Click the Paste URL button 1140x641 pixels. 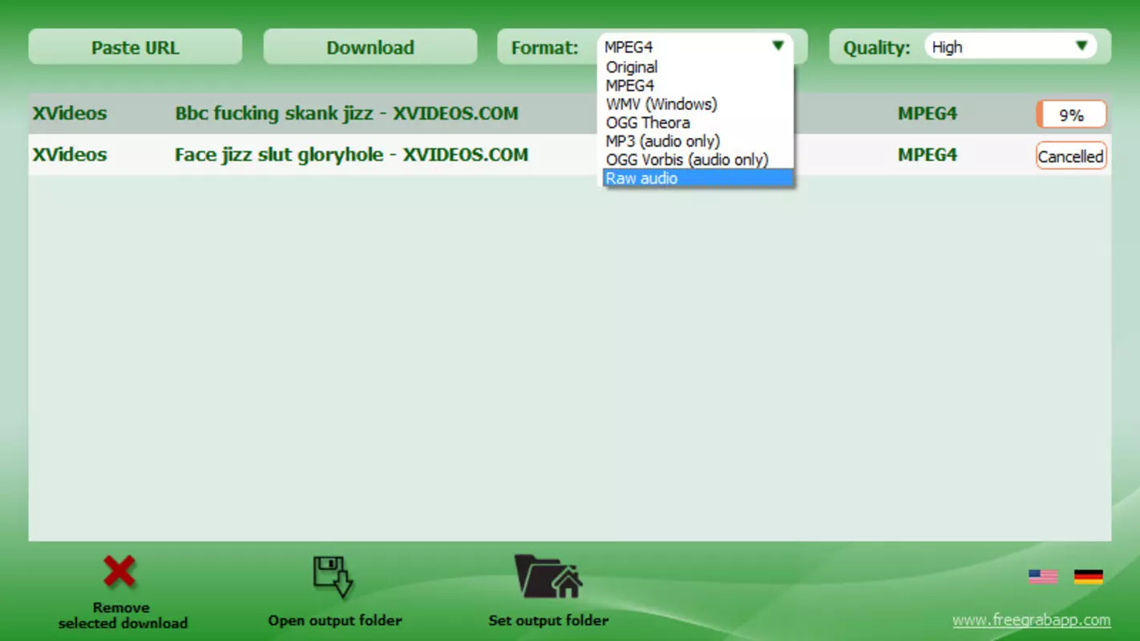click(135, 47)
